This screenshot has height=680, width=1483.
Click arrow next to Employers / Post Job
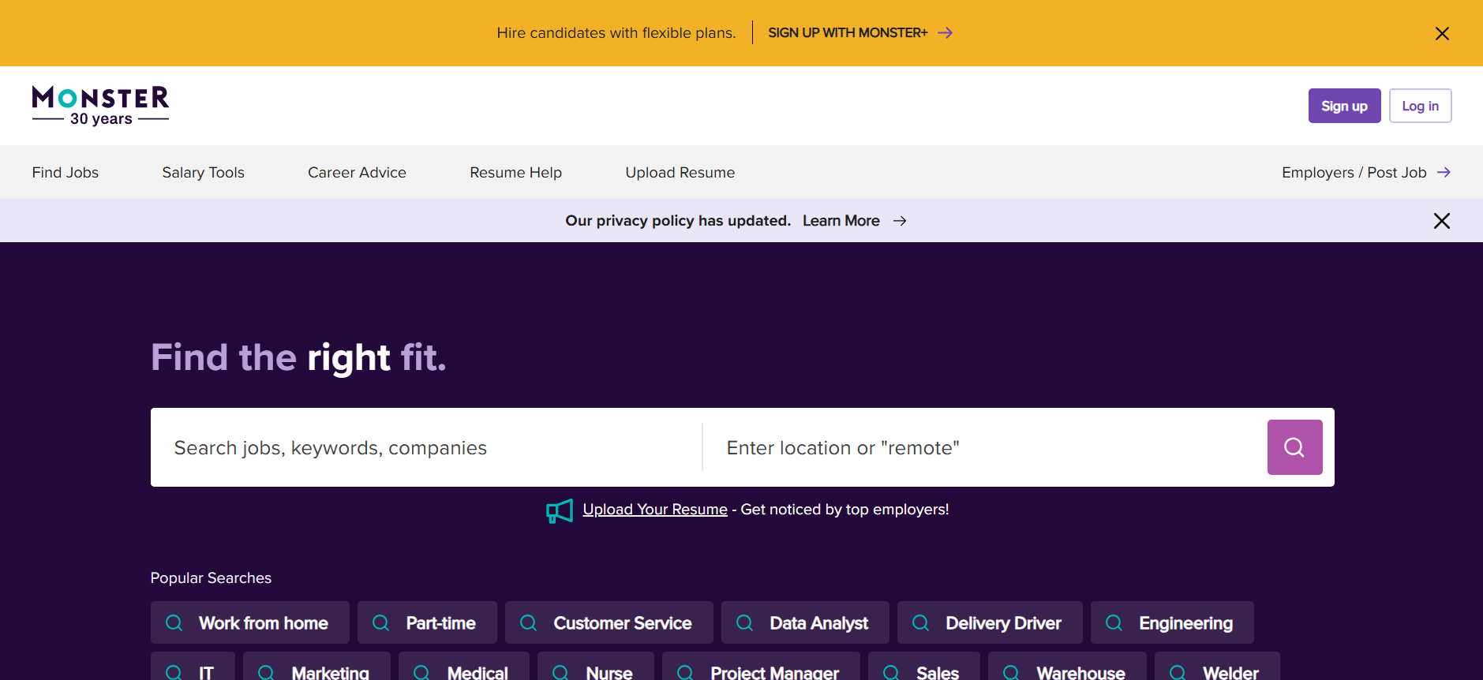pyautogui.click(x=1444, y=172)
